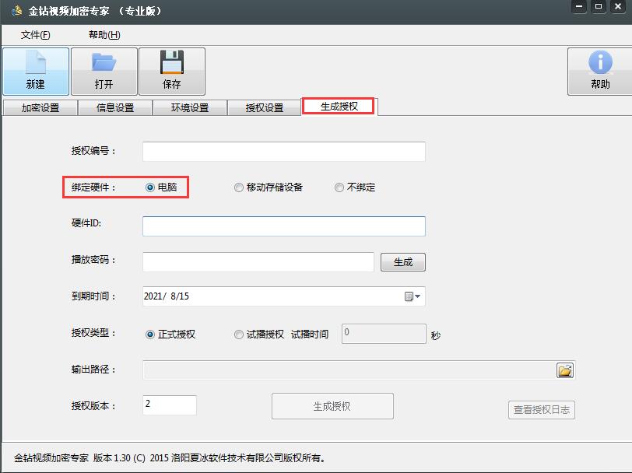Click the 输出路径 path field

coord(349,370)
